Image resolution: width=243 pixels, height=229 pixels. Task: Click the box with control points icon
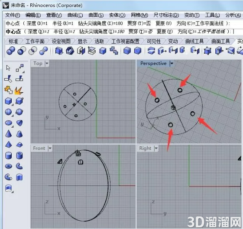[x=207, y=51]
